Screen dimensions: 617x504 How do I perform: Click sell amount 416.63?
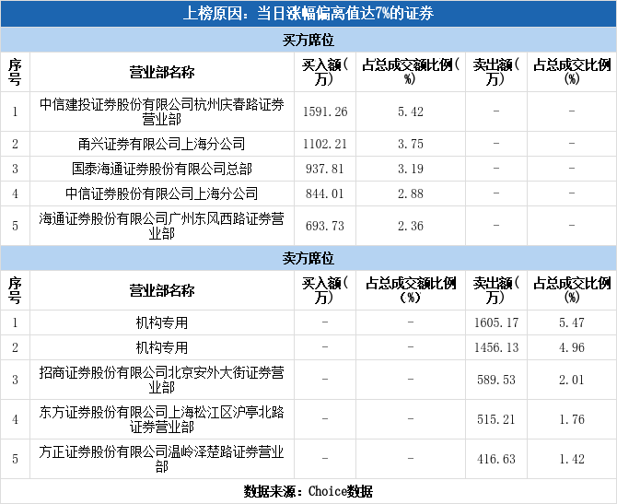pos(496,459)
